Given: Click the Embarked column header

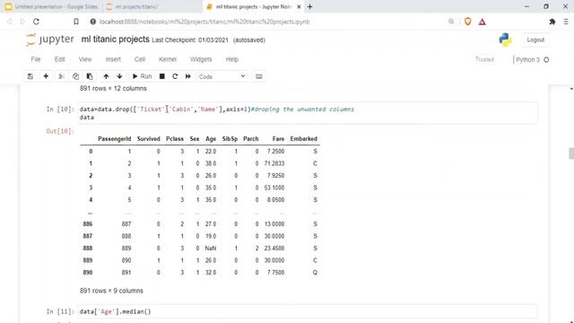Looking at the screenshot, I should 303,139.
